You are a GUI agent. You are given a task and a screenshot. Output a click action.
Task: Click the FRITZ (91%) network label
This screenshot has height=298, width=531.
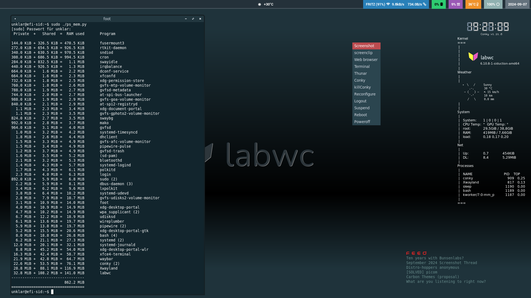point(375,4)
